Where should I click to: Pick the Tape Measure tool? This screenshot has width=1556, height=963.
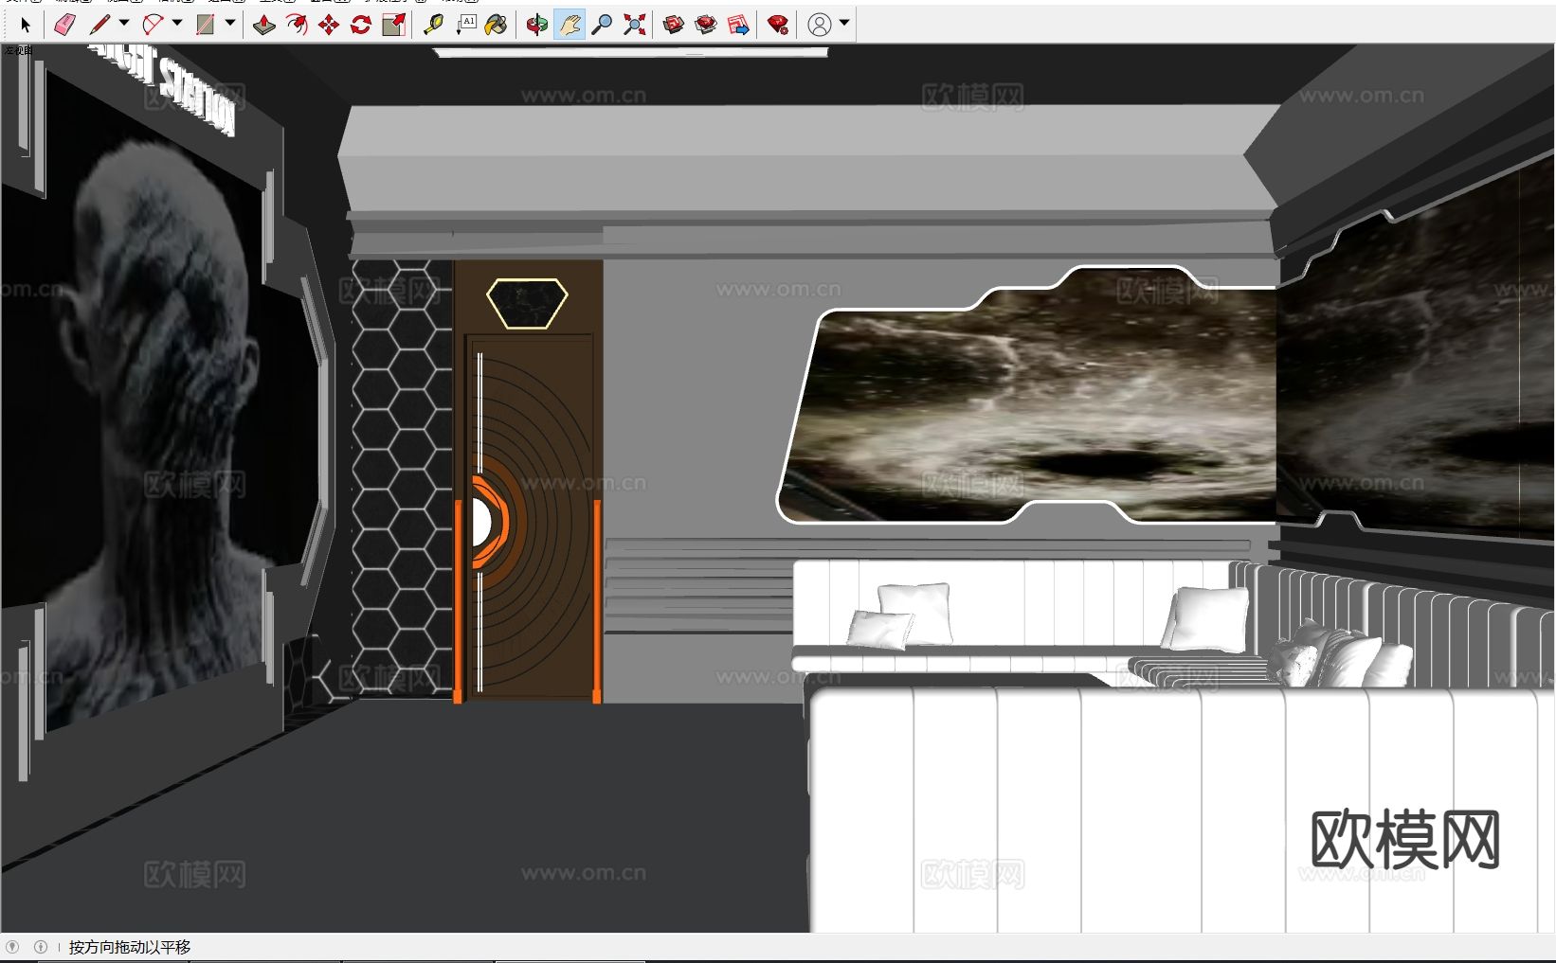pos(433,25)
